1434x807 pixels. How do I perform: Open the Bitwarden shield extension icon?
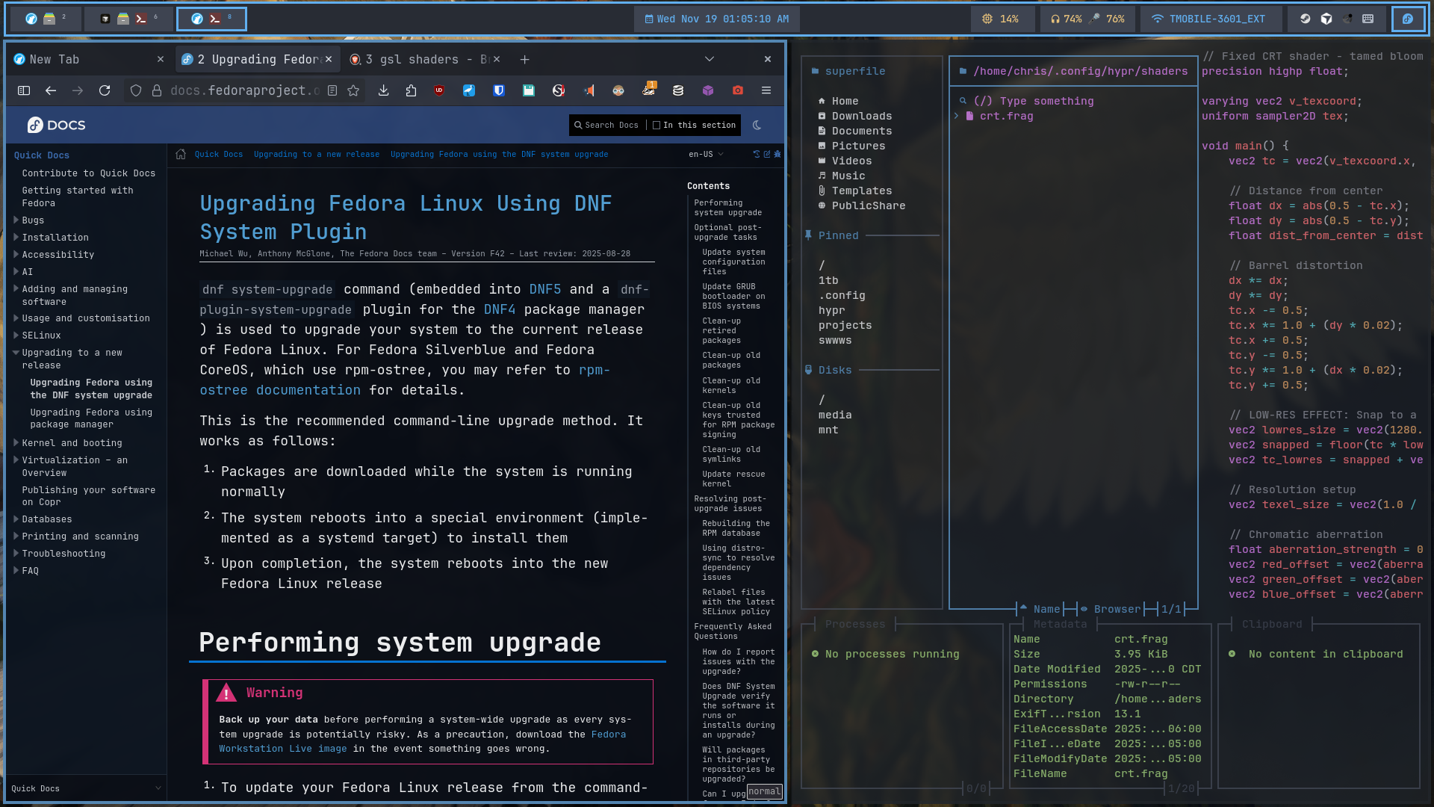tap(499, 90)
